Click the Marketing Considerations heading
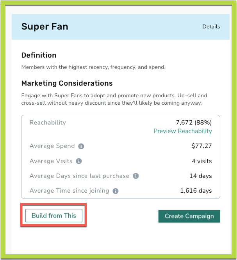This screenshot has height=260, width=237. click(67, 83)
